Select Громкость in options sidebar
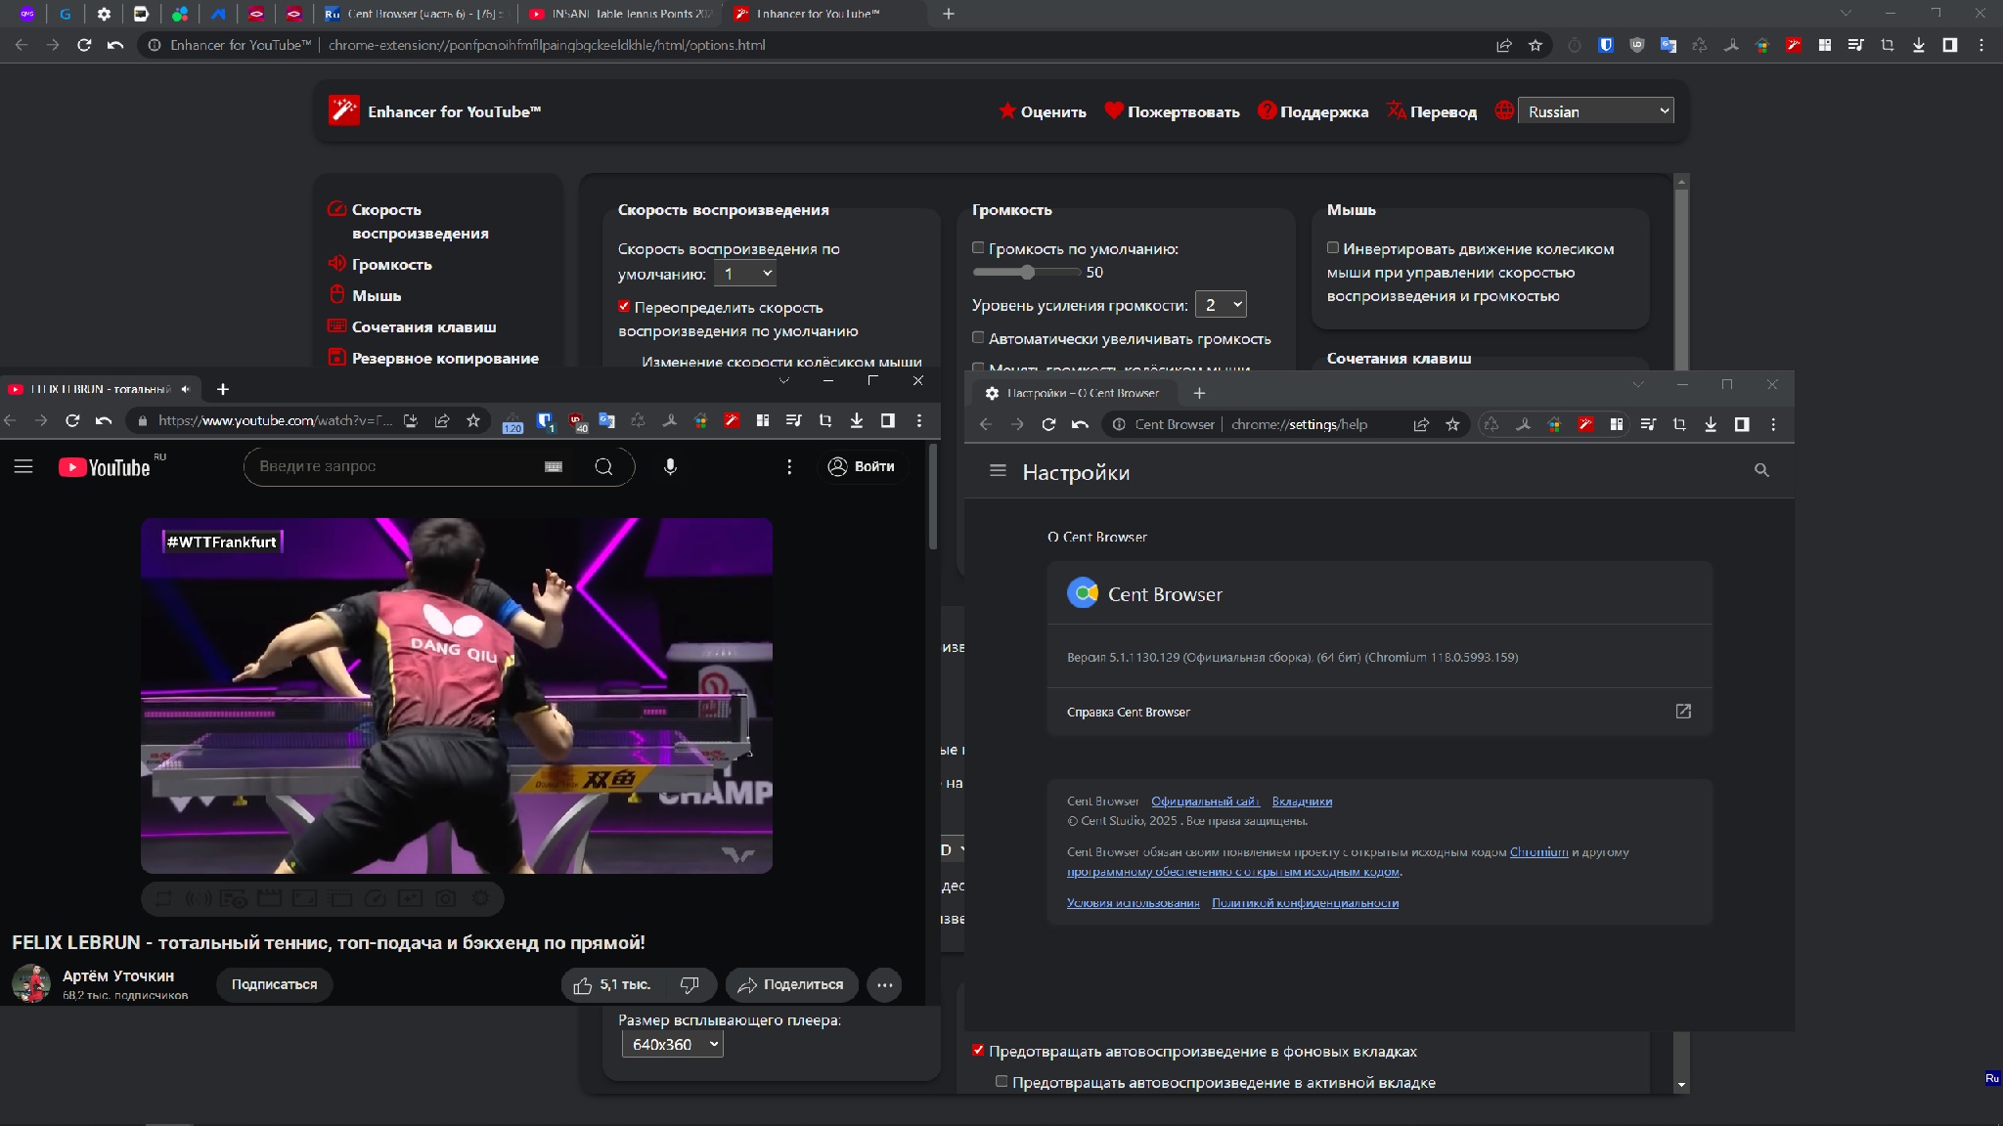The height and width of the screenshot is (1126, 2003). point(380,264)
